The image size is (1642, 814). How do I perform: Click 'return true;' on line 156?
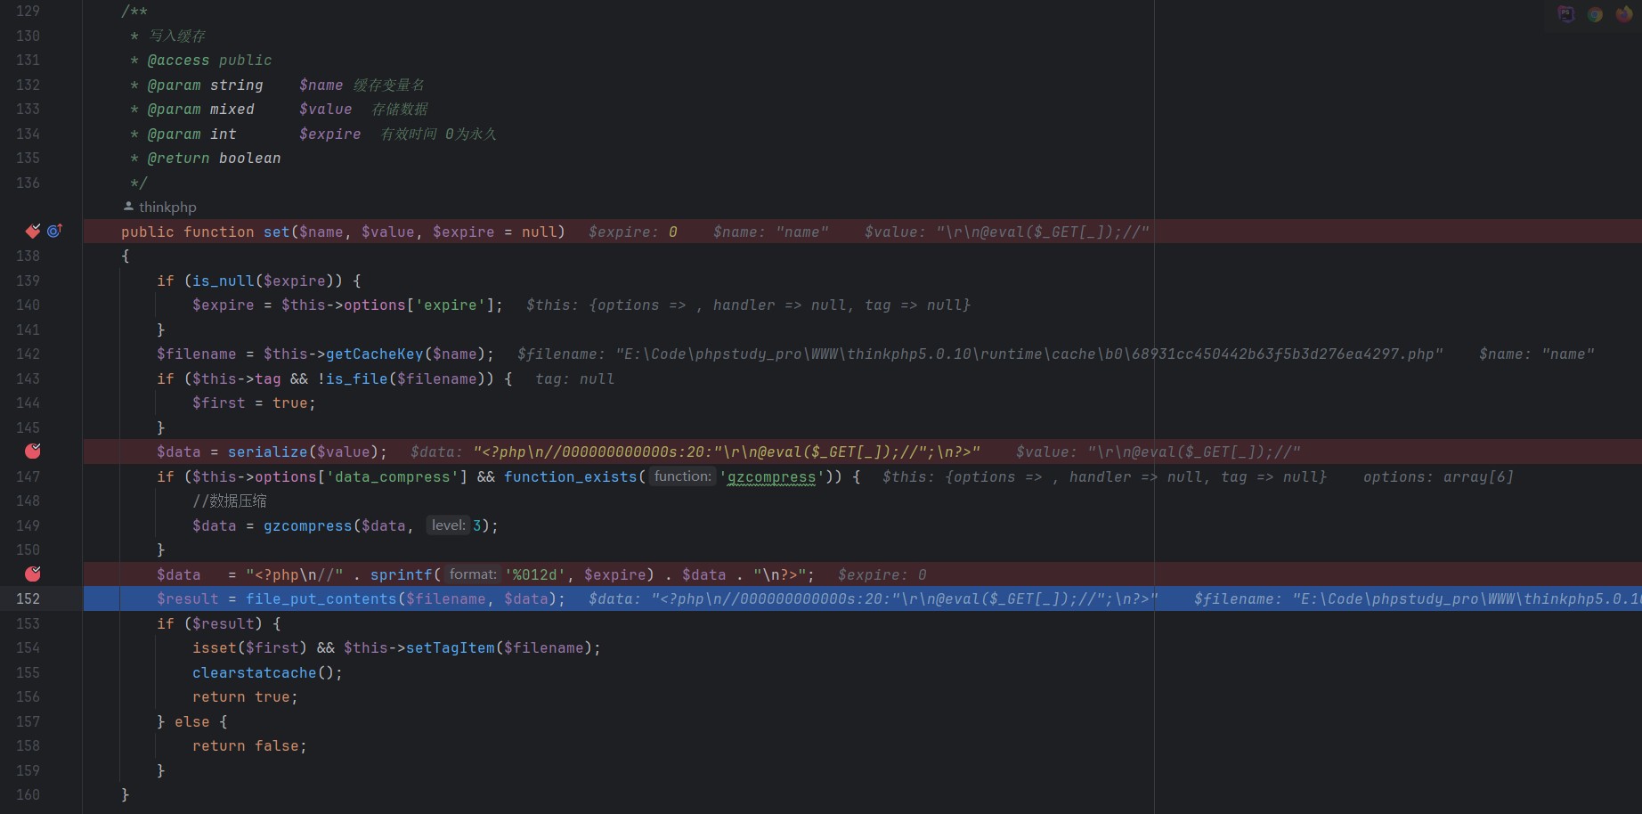click(245, 696)
